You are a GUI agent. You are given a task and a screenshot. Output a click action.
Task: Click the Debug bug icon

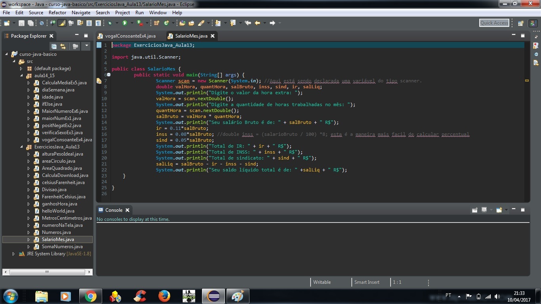click(x=110, y=23)
